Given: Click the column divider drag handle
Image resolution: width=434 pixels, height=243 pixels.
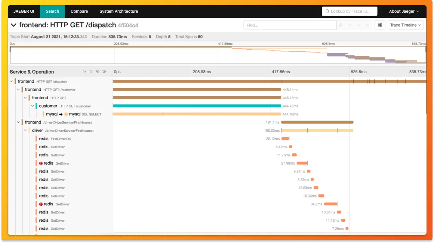Looking at the screenshot, I should pyautogui.click(x=111, y=74).
